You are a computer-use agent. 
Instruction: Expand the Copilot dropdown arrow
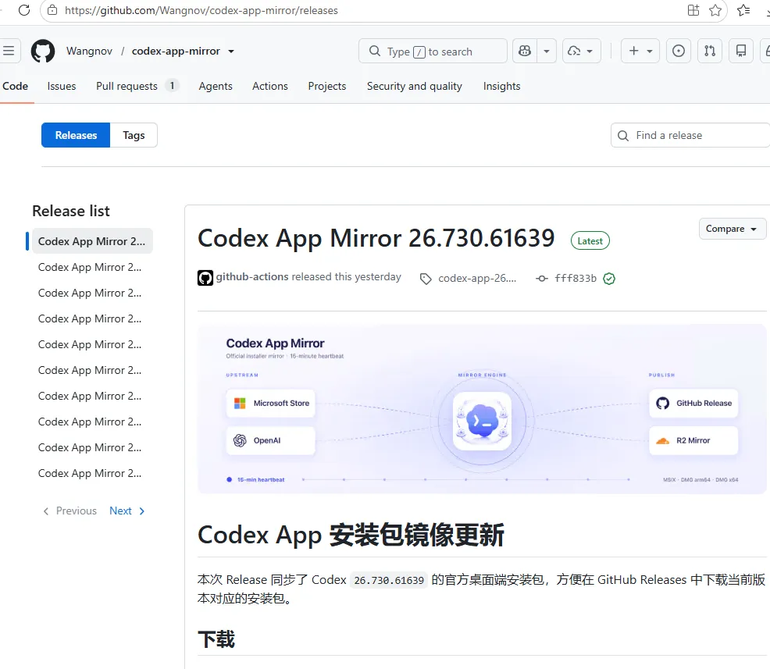click(x=546, y=51)
